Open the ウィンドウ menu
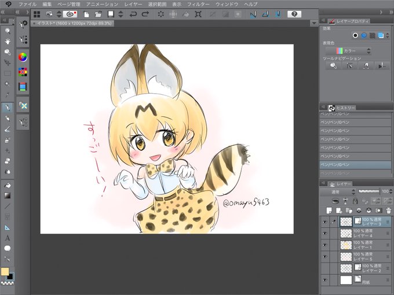Screen dimensions: 394x295 (227, 4)
